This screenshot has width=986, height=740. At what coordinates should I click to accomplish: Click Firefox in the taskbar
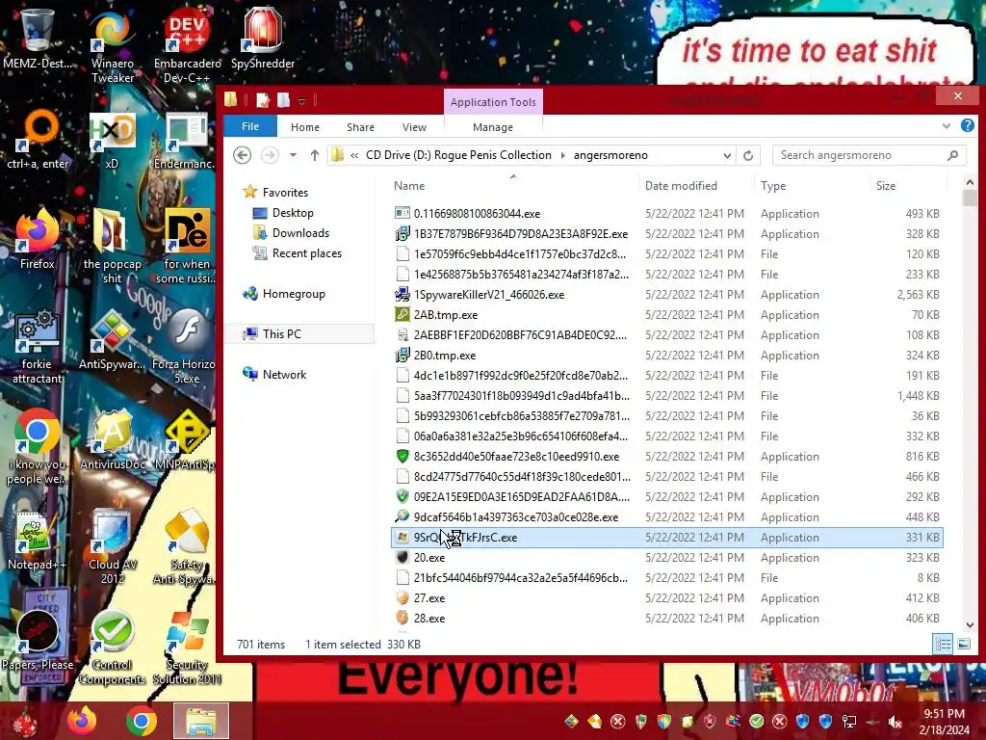click(82, 721)
